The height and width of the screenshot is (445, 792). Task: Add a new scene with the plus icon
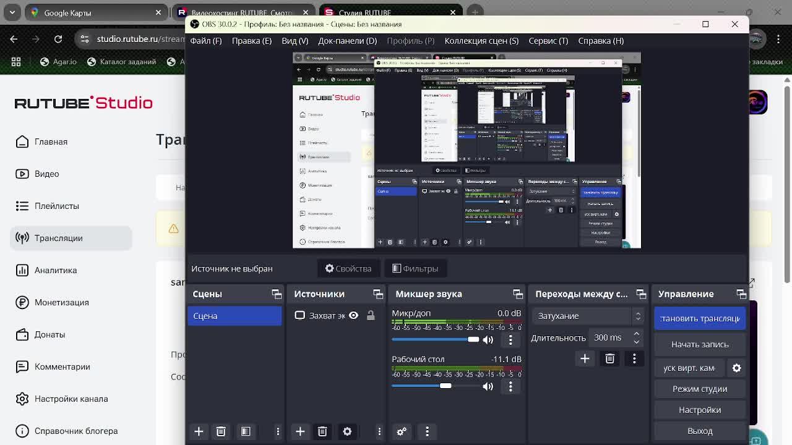click(199, 431)
